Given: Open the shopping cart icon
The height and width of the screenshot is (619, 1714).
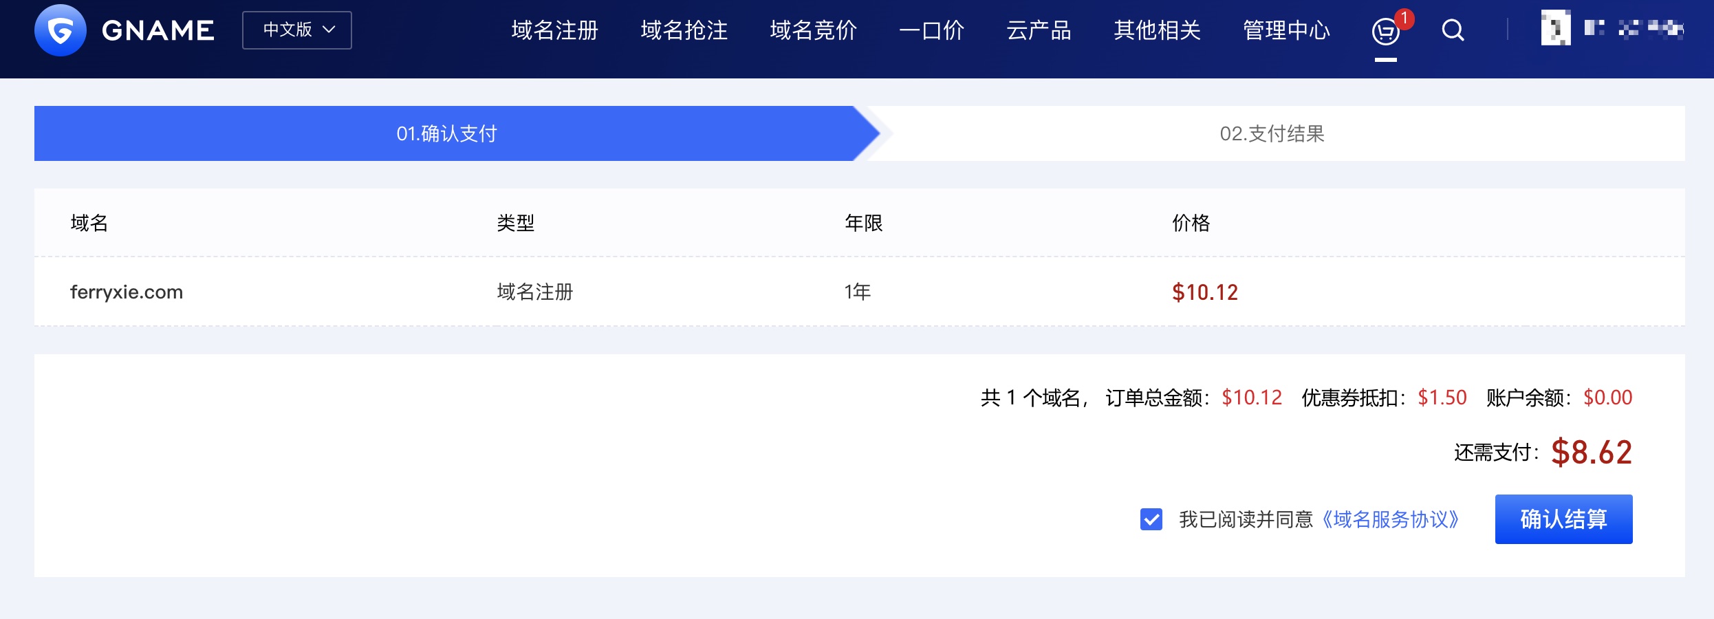Looking at the screenshot, I should coord(1385,31).
